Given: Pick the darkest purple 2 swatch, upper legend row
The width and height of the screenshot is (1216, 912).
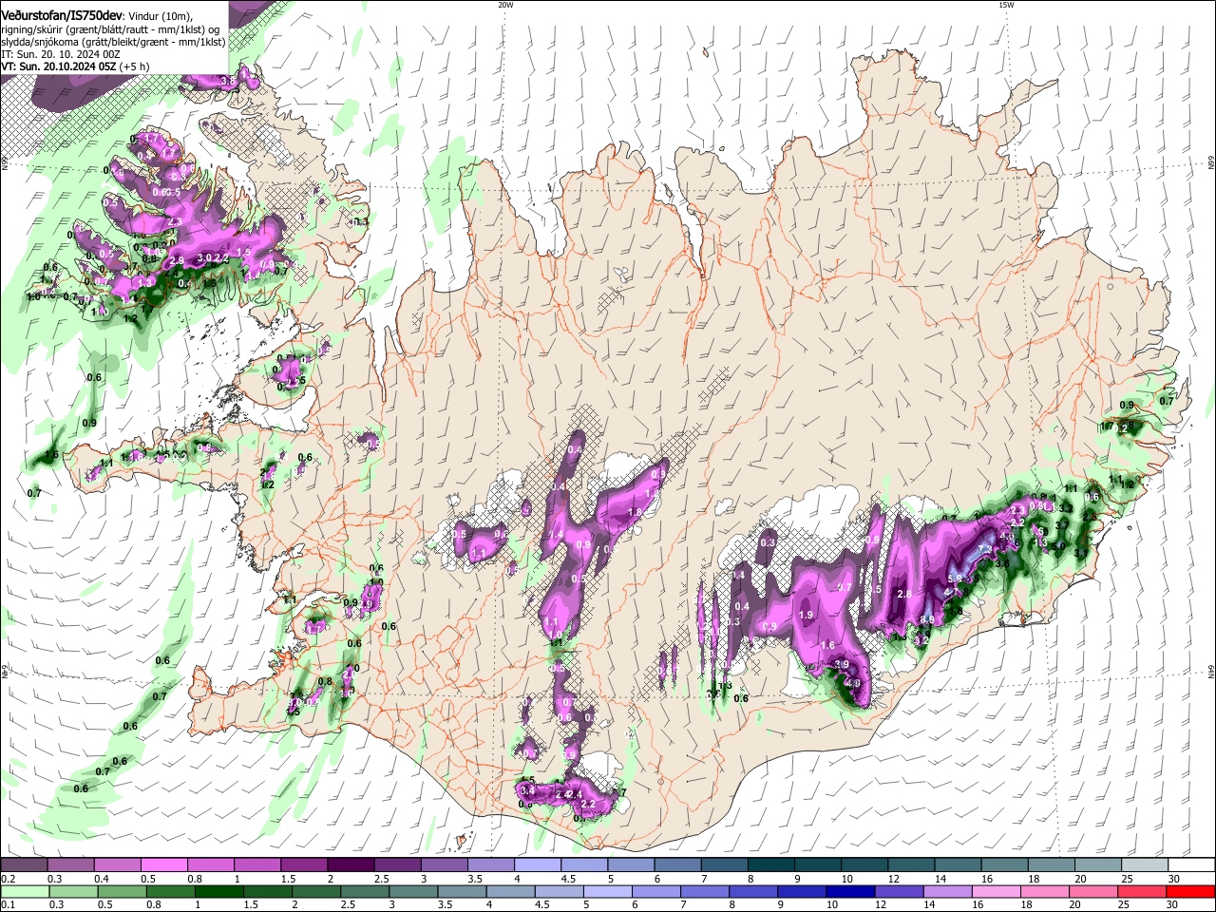Looking at the screenshot, I should click(x=351, y=864).
